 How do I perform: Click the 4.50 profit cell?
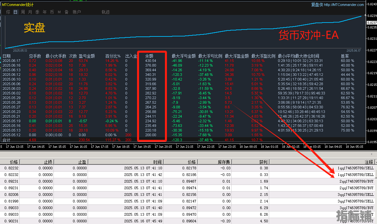264,221
